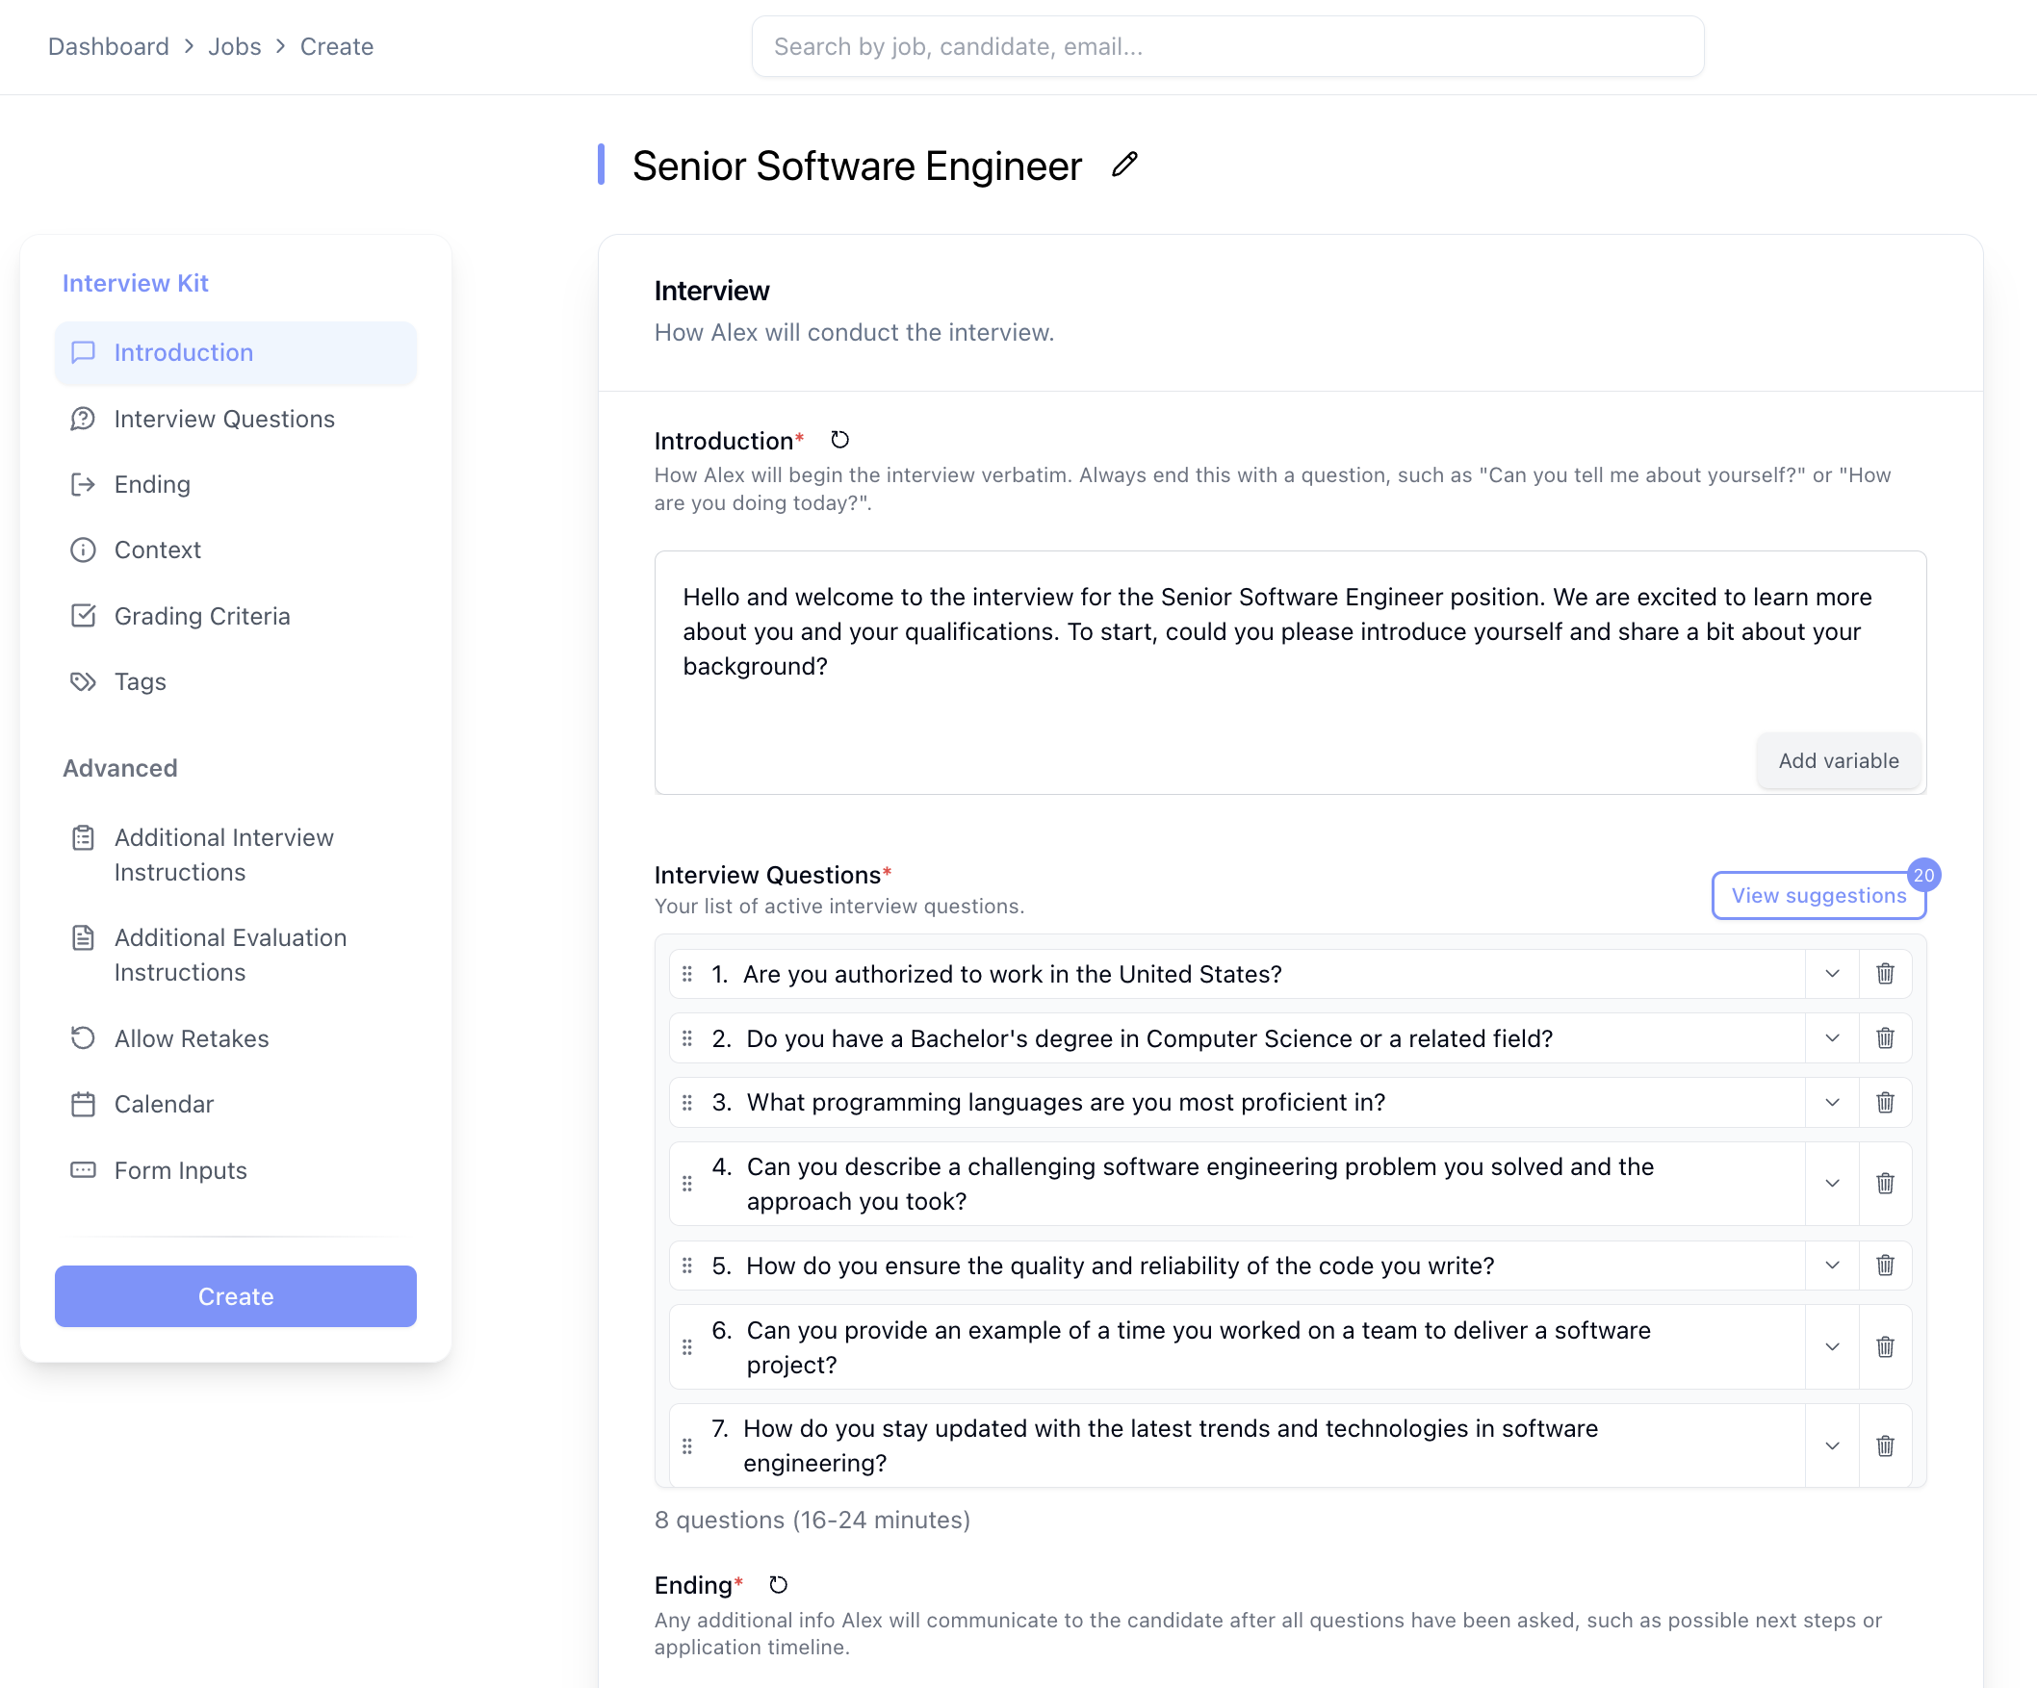Grab the drag handle of question 4

pos(687,1184)
